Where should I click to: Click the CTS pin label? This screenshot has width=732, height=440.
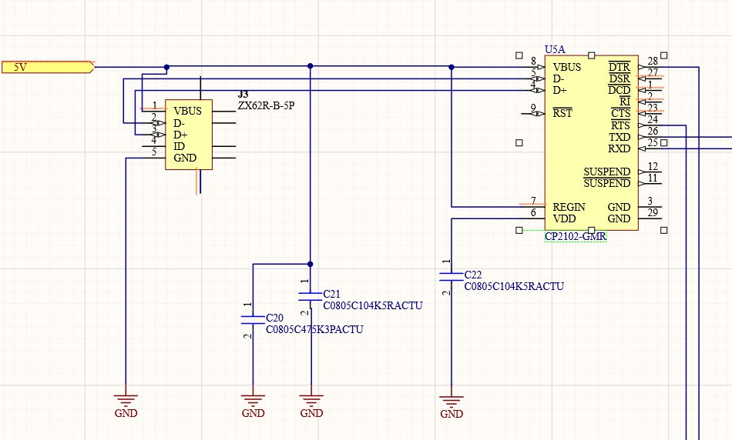pos(620,113)
